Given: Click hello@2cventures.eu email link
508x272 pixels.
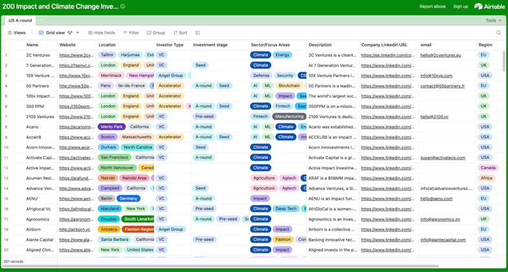Looking at the screenshot, I should pyautogui.click(x=441, y=55).
